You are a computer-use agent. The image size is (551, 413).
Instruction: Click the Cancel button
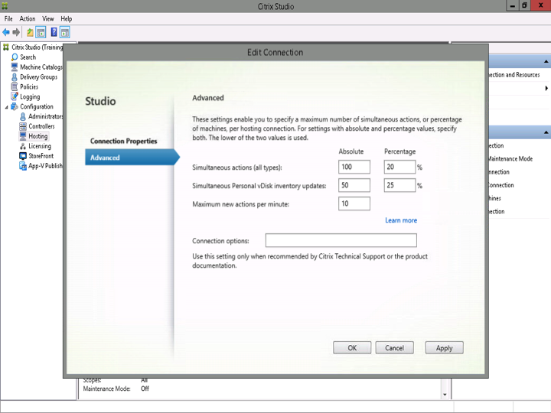(395, 348)
